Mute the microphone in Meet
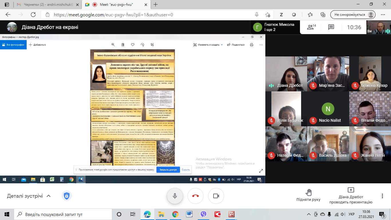Viewport: 391px width, 220px height. point(175,196)
